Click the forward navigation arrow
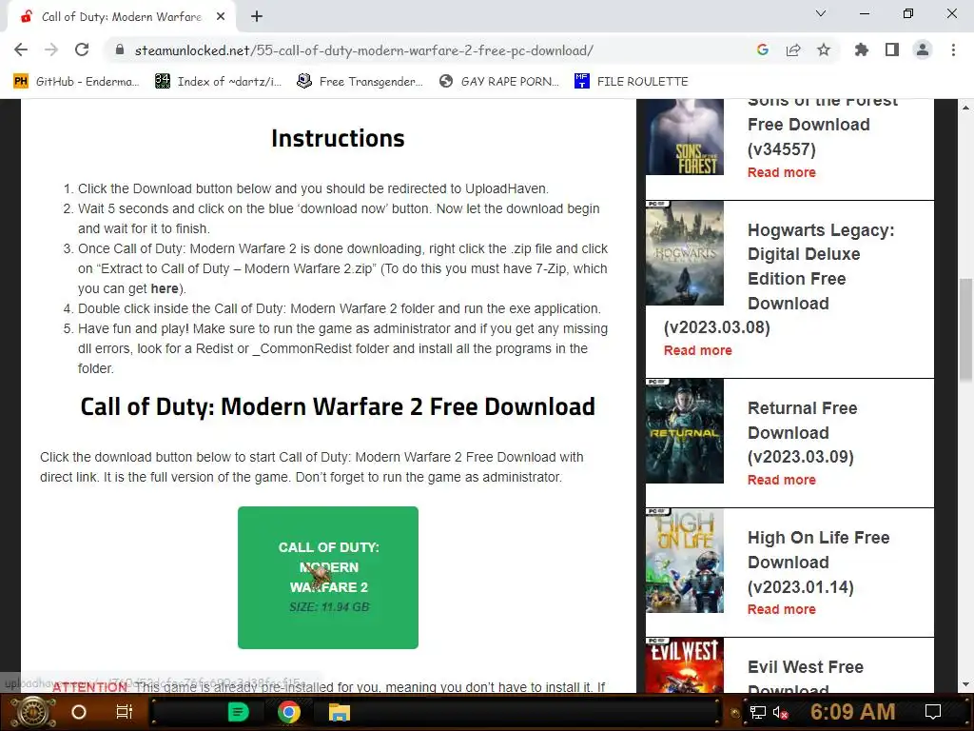This screenshot has width=974, height=731. tap(51, 49)
